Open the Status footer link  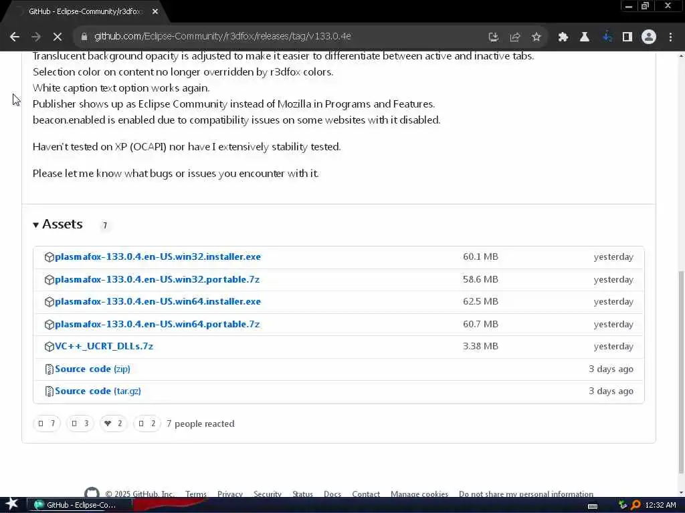pos(302,494)
